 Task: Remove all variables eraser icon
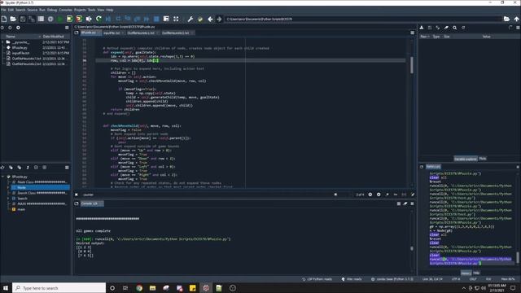[x=446, y=28]
